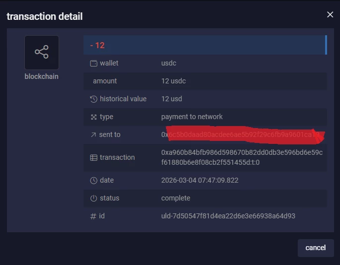
Task: Click the historical value clock icon
Action: (x=93, y=99)
